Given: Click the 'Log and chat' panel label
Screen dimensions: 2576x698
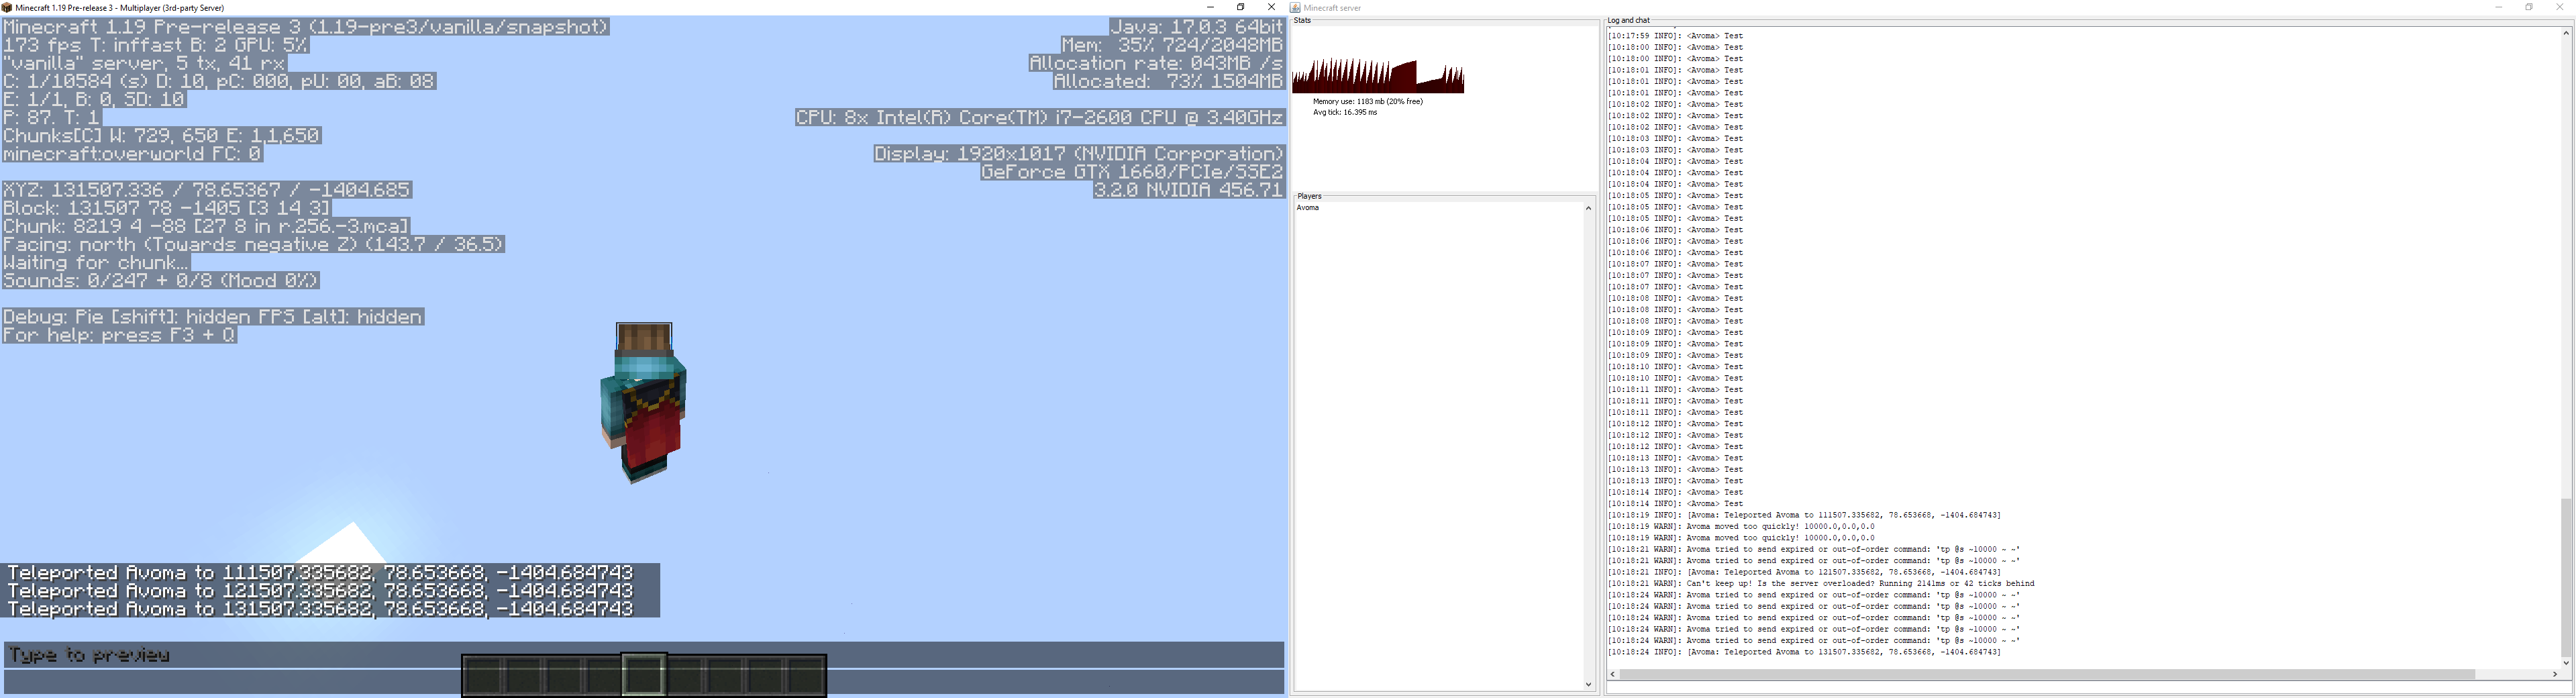Looking at the screenshot, I should tap(1629, 20).
